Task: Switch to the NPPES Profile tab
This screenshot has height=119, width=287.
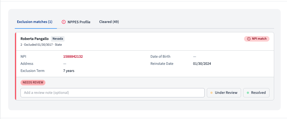Action: point(76,22)
